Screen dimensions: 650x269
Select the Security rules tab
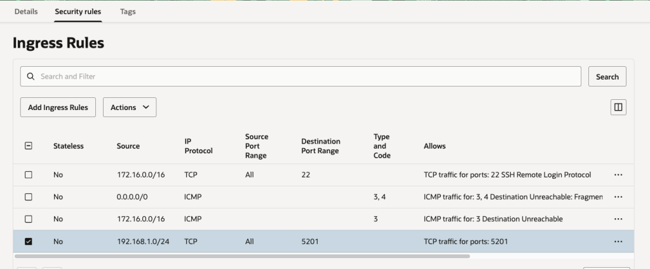point(78,11)
